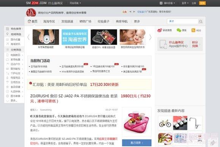The image size is (220, 147).
Task: Open the mother and baby carousel thumbnail
Action: click(133, 37)
